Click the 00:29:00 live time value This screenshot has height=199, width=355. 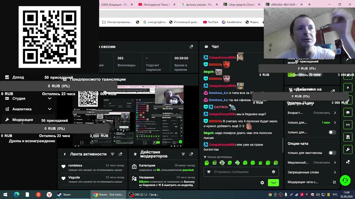tap(181, 58)
